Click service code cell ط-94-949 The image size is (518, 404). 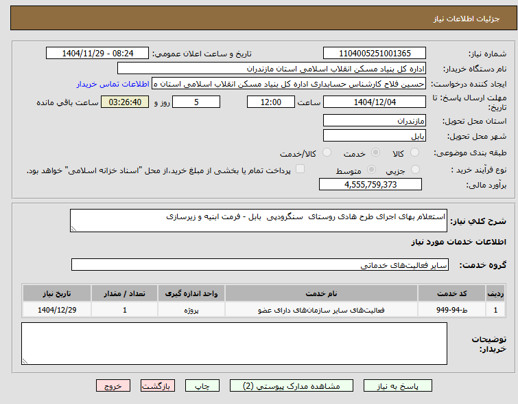(451, 310)
